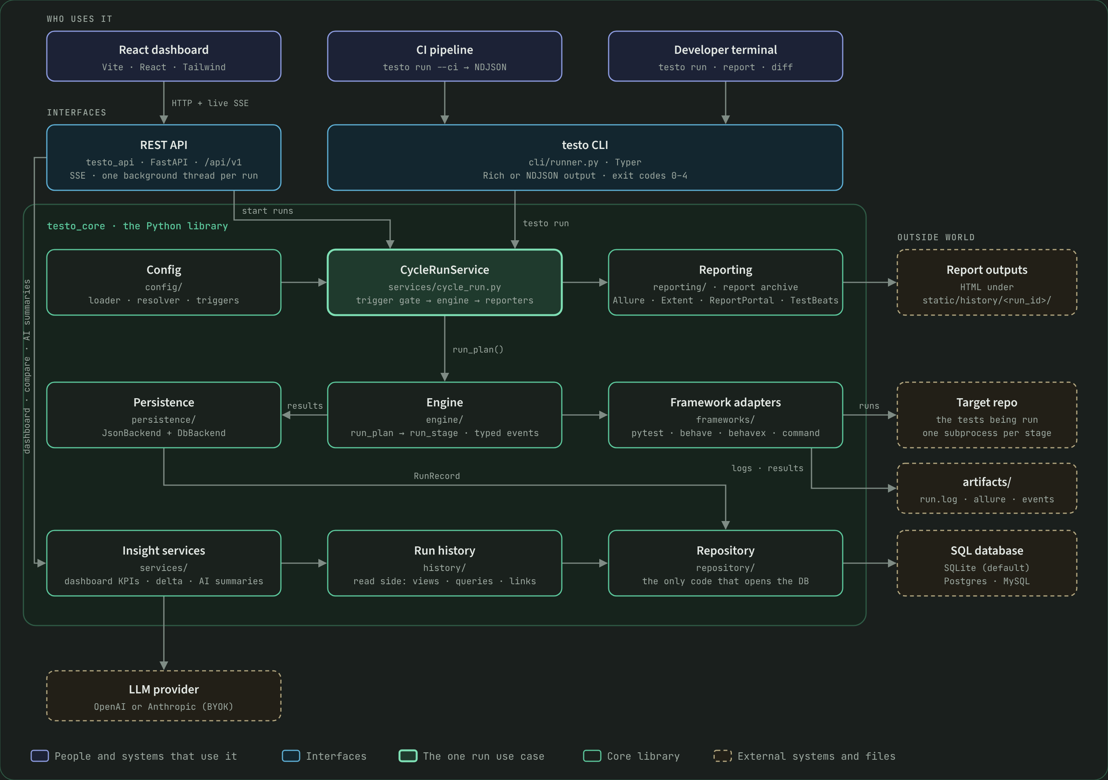Click the OpenAI or Anthropic (BYOK) text
This screenshot has height=780, width=1108.
pos(163,707)
